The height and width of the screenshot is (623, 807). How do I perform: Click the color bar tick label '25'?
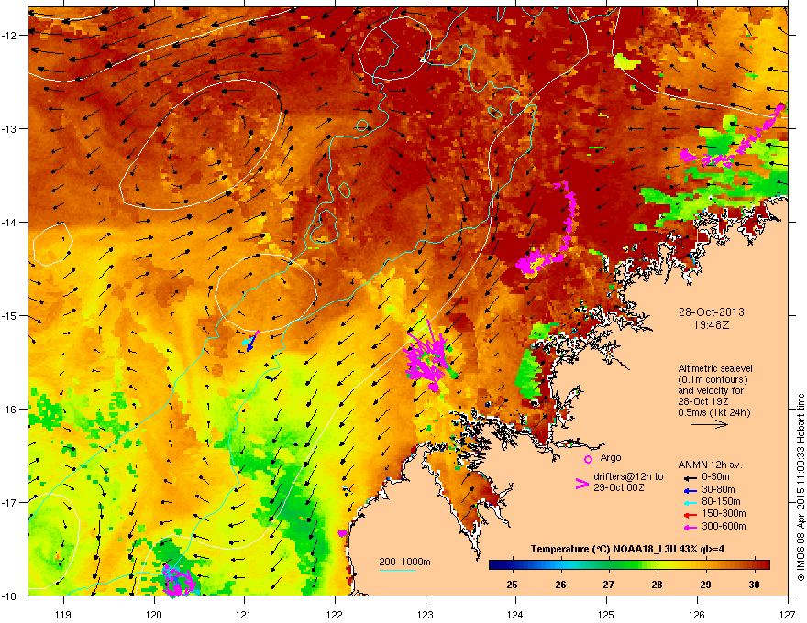coord(512,585)
